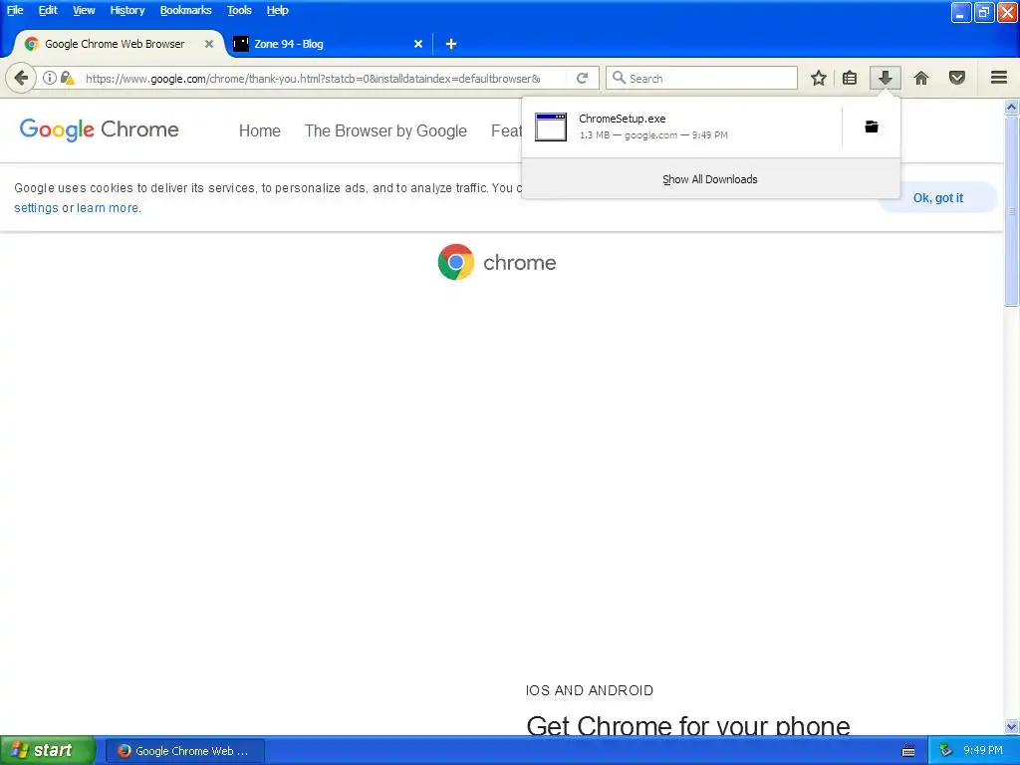Open the Windows start menu
Image resolution: width=1020 pixels, height=765 pixels.
pyautogui.click(x=48, y=750)
